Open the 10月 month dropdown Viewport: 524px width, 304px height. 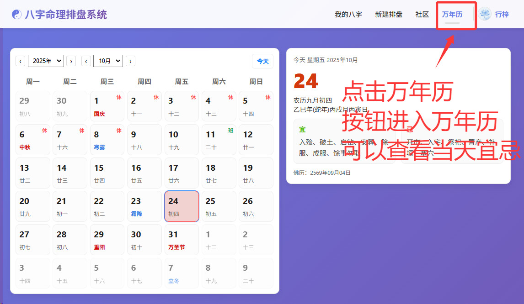tap(108, 61)
